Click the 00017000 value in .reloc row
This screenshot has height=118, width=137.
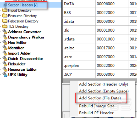[106, 48]
